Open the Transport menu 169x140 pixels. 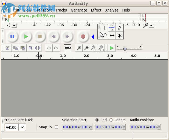(x=43, y=10)
